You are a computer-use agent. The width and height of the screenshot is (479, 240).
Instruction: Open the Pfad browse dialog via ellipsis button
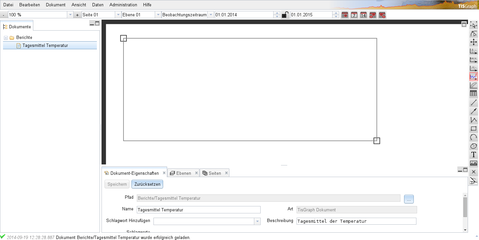408,199
